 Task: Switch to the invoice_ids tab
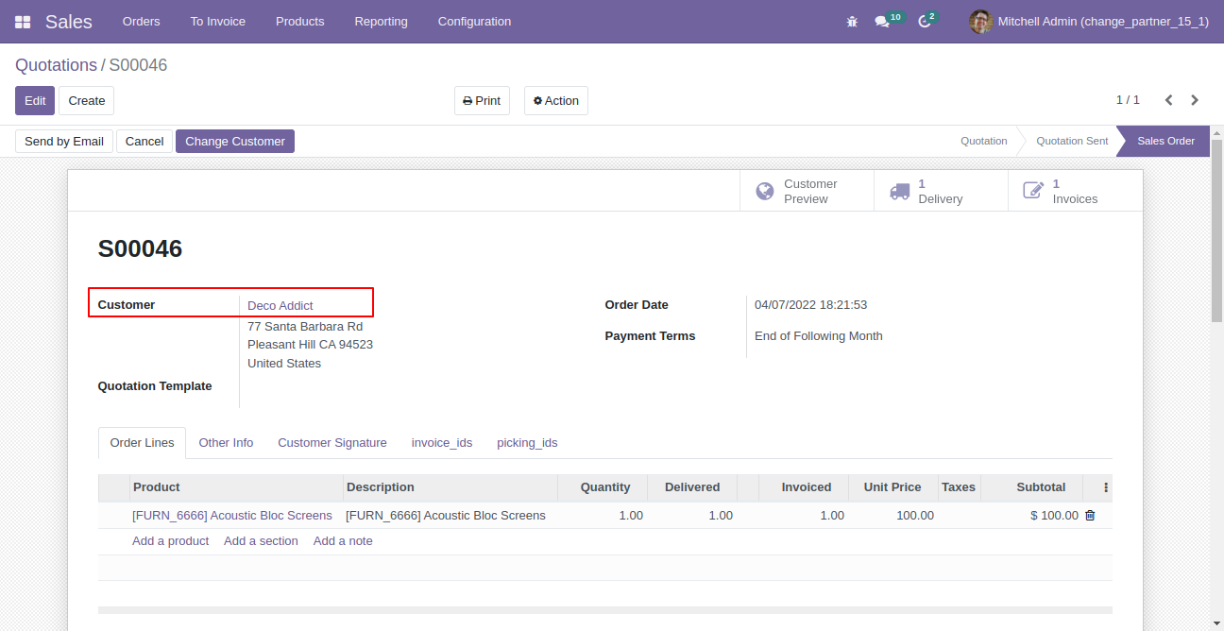[442, 443]
